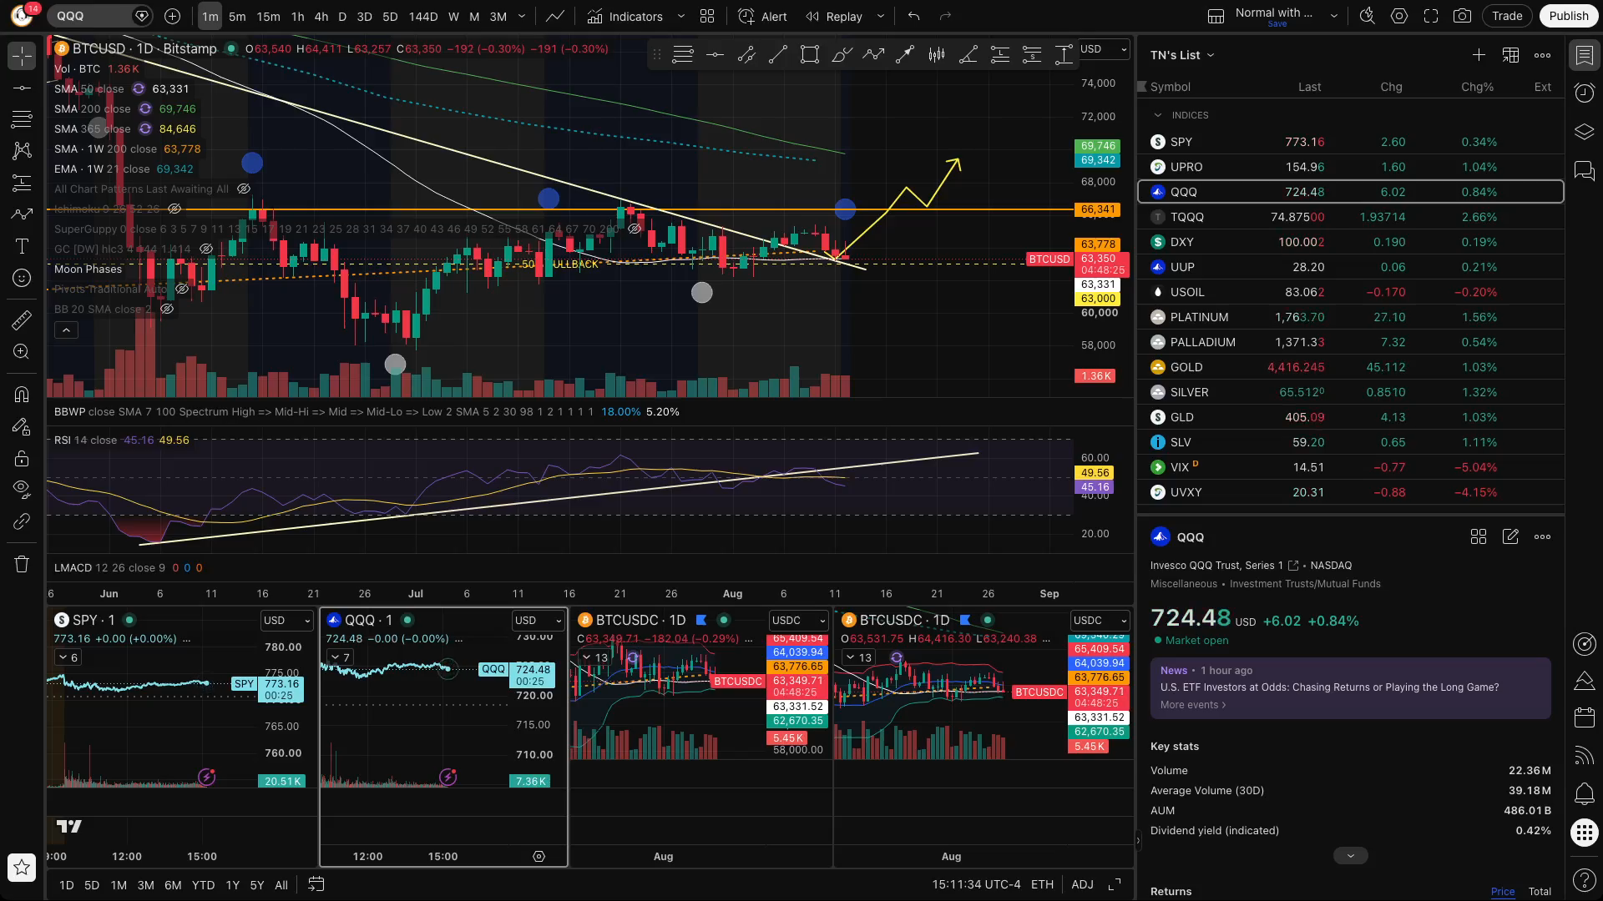Toggle ADJ adjusted data setting

pos(1082,884)
